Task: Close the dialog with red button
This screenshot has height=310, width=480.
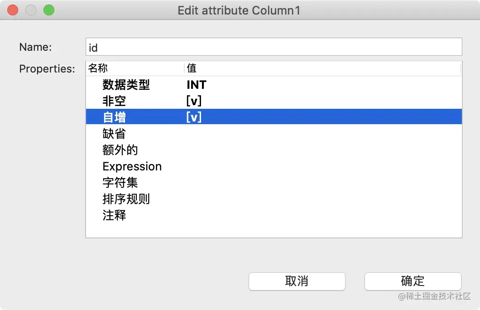Action: [x=13, y=10]
